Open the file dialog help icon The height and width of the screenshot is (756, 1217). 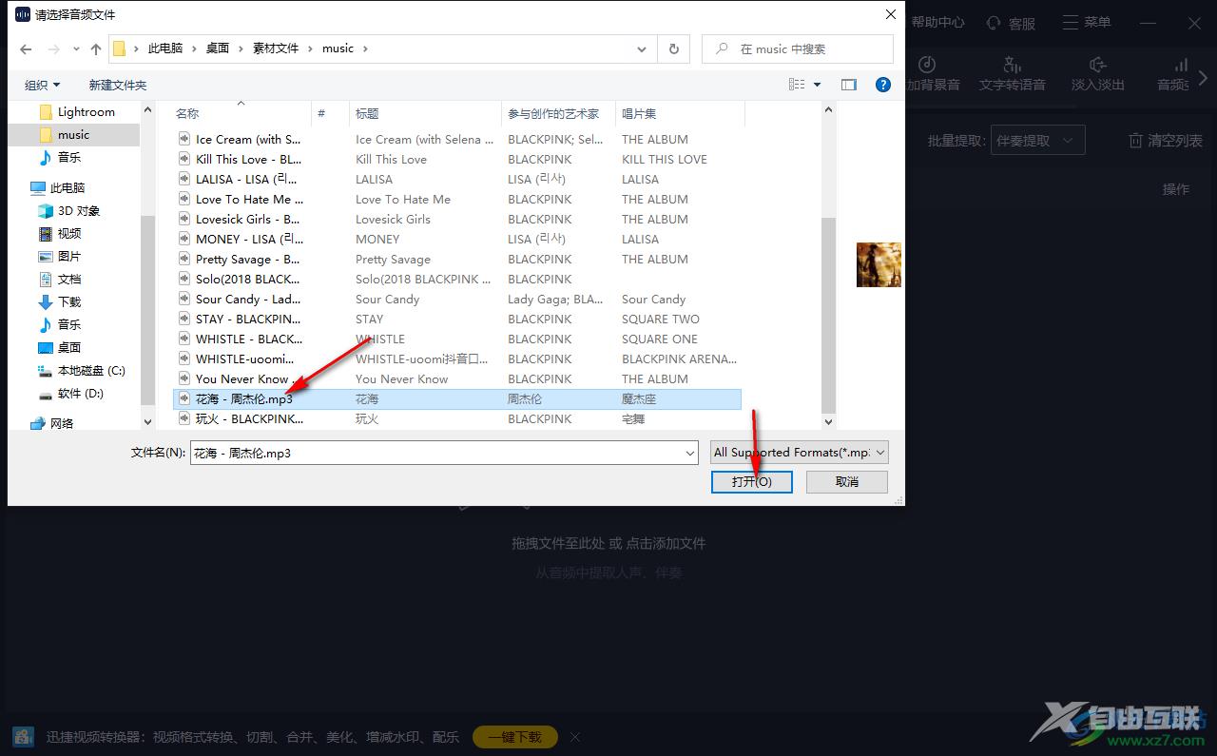click(883, 85)
